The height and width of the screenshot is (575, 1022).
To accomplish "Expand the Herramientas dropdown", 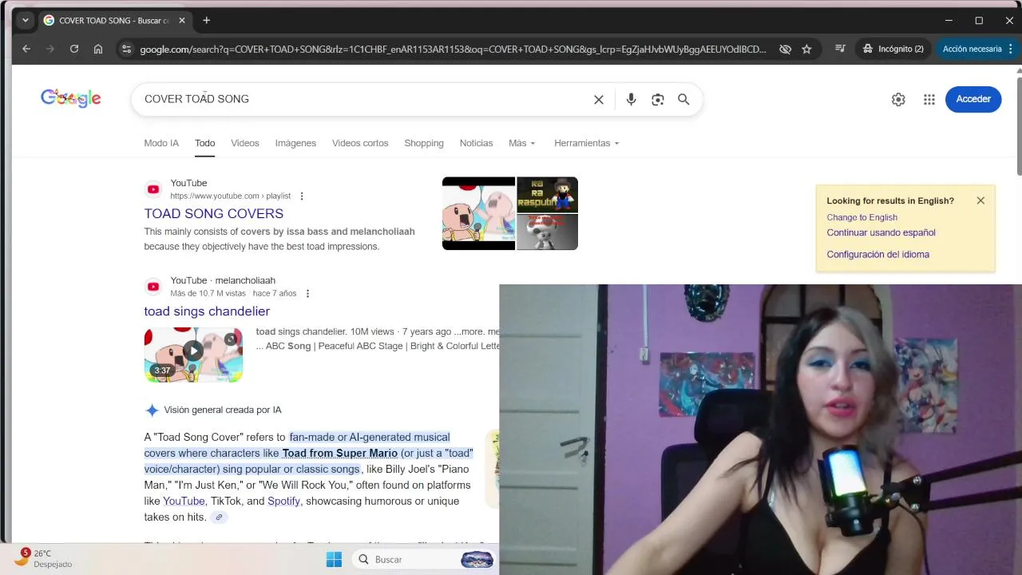I will click(587, 143).
